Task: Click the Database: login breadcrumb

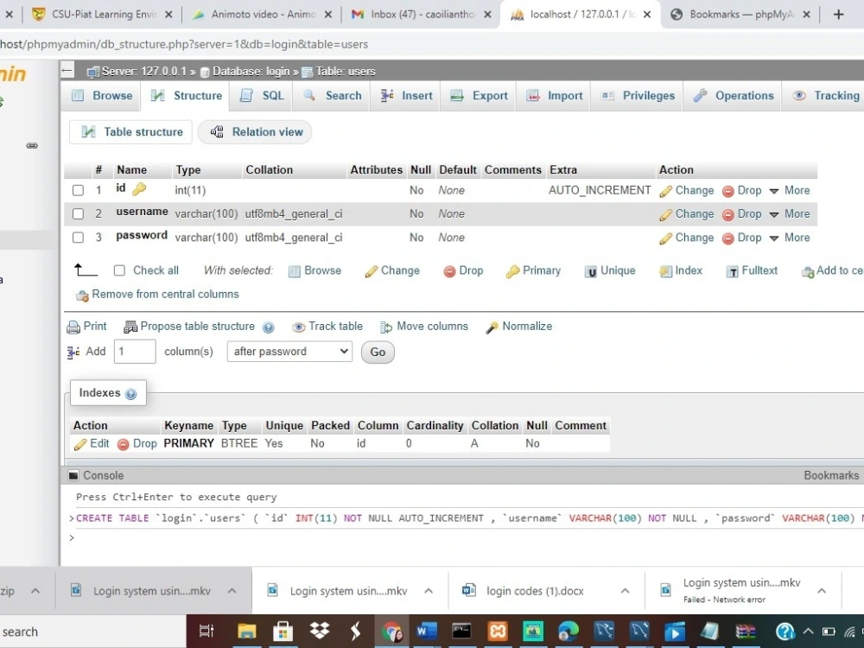Action: point(245,71)
